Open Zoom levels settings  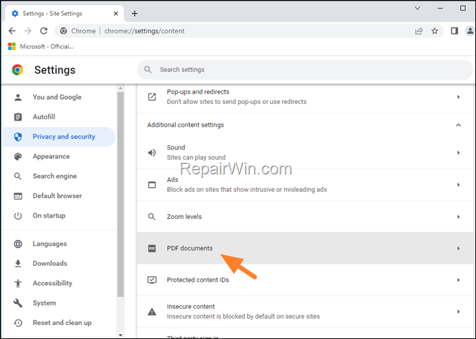pos(305,217)
